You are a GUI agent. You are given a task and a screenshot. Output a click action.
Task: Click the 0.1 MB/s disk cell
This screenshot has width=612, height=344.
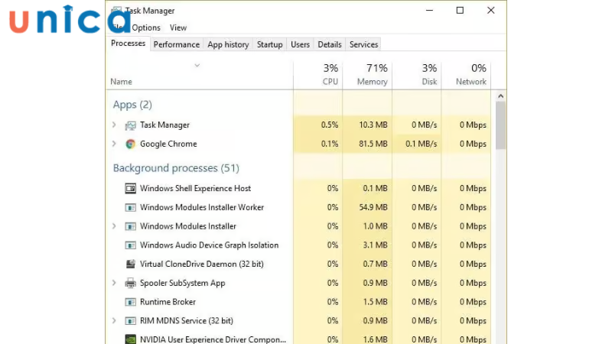417,144
